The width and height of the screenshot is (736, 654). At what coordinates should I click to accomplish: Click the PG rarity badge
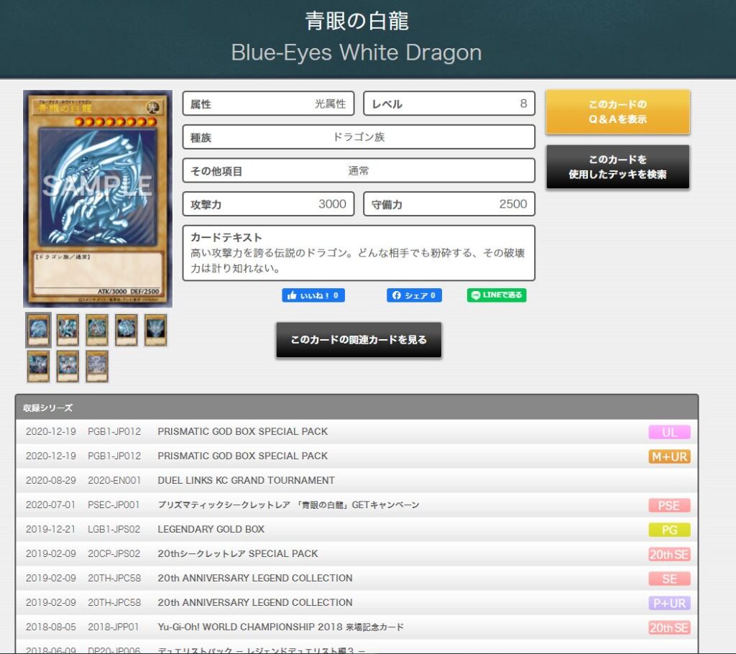669,530
